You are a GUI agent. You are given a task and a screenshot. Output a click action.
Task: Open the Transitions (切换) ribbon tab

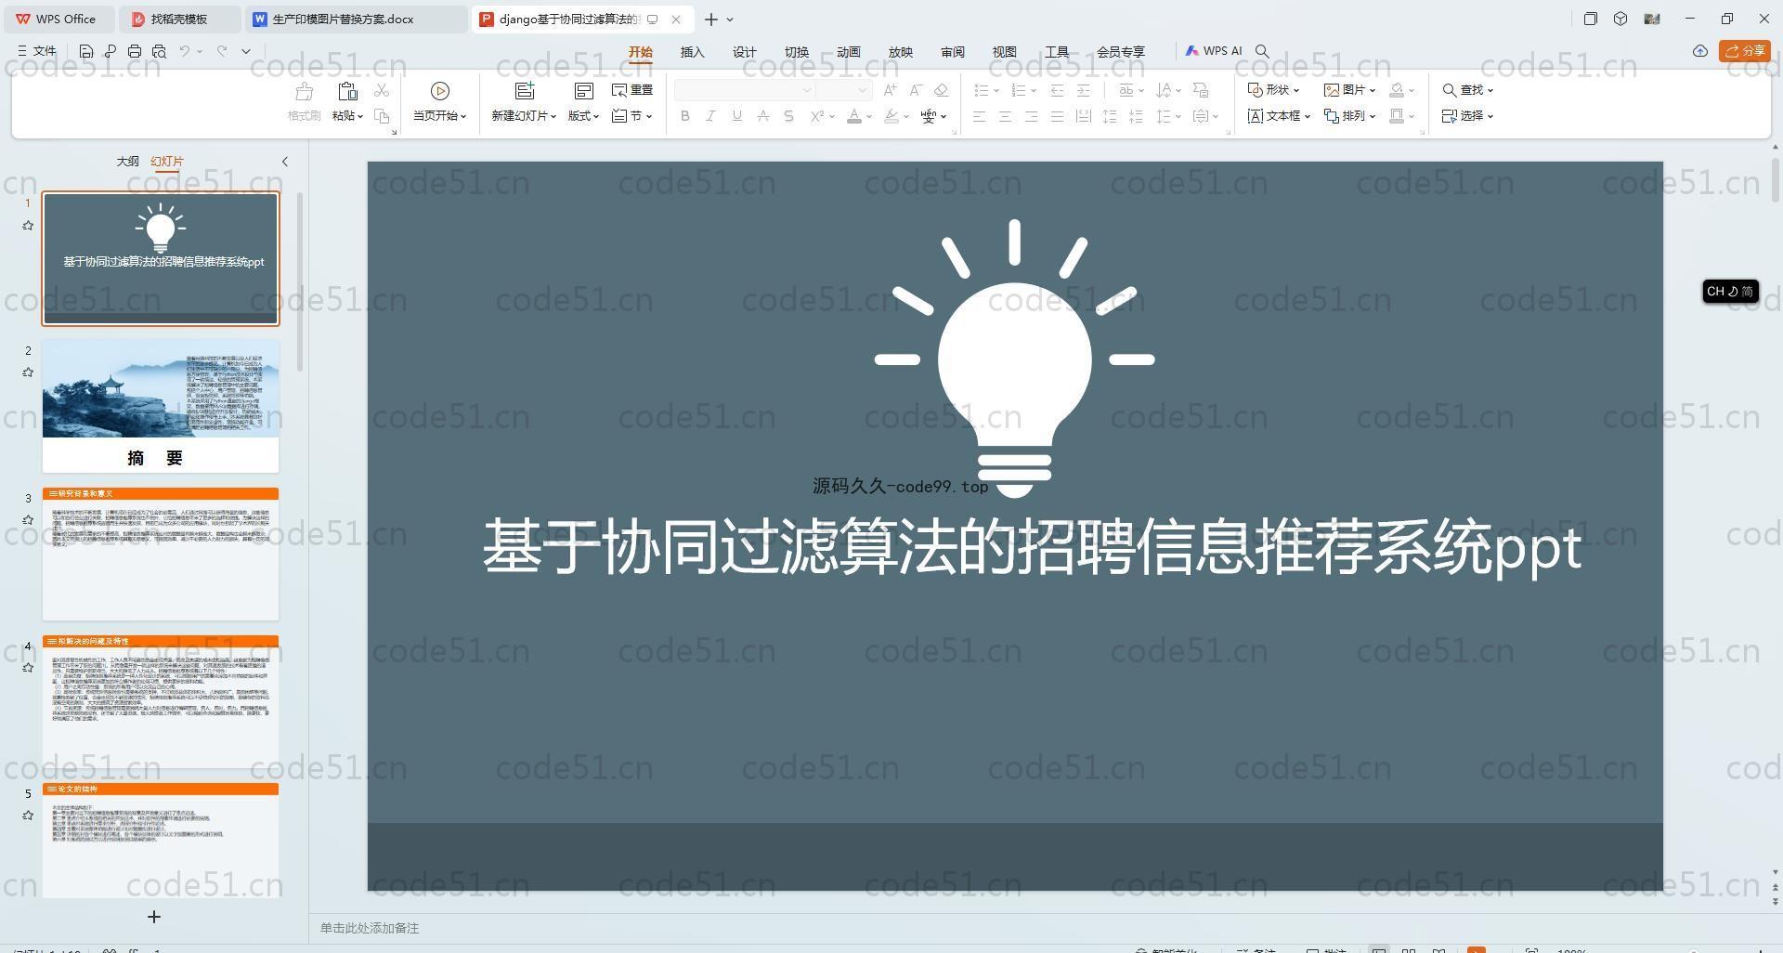click(x=797, y=52)
